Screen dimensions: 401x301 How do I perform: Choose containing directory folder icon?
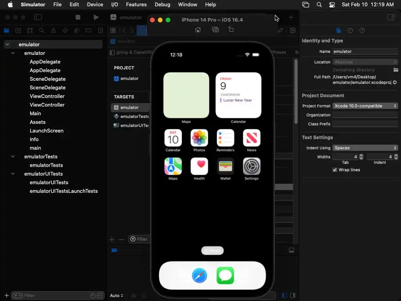click(396, 70)
